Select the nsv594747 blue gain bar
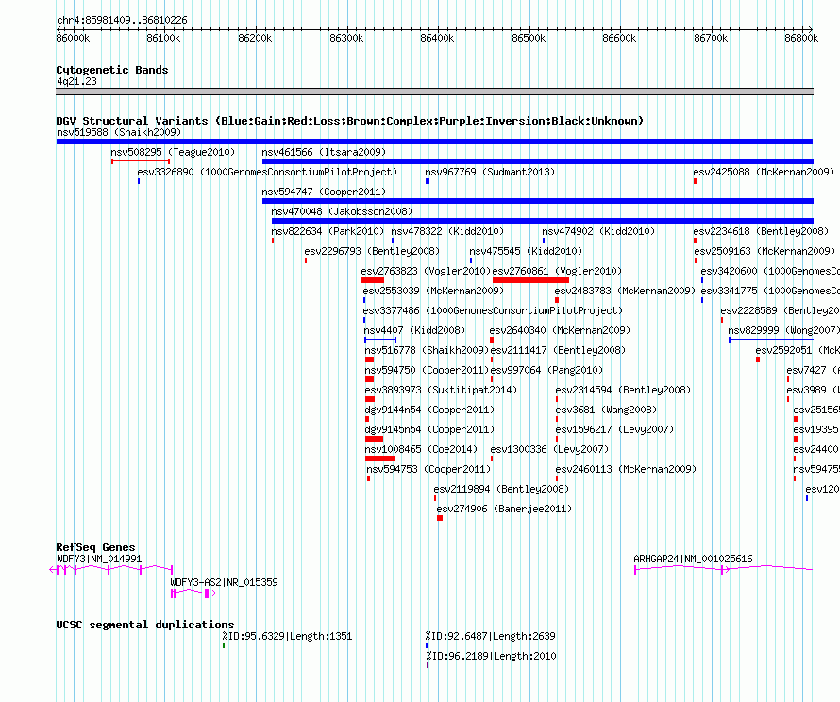This screenshot has height=702, width=840. pyautogui.click(x=538, y=201)
